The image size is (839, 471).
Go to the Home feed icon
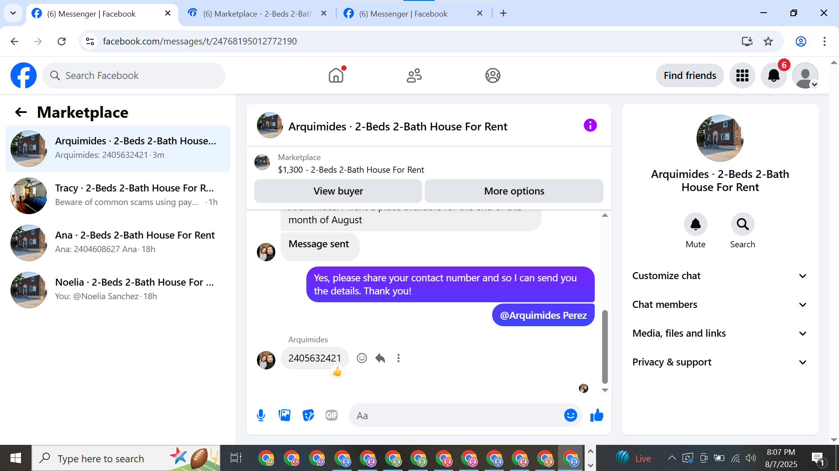pos(336,75)
